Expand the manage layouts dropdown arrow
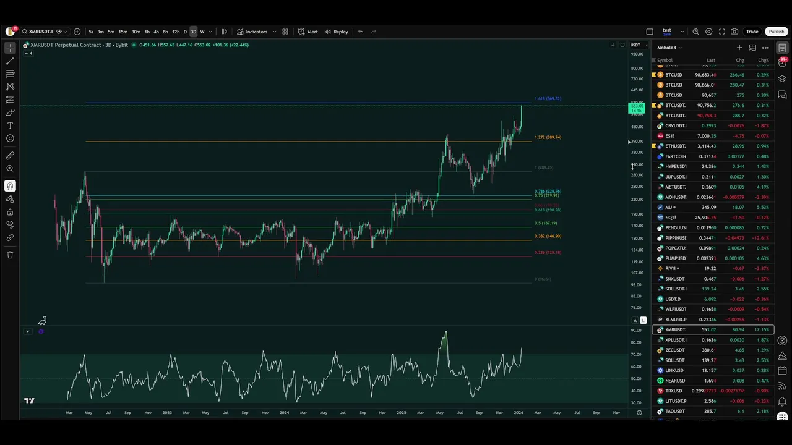The image size is (792, 445). tap(682, 32)
